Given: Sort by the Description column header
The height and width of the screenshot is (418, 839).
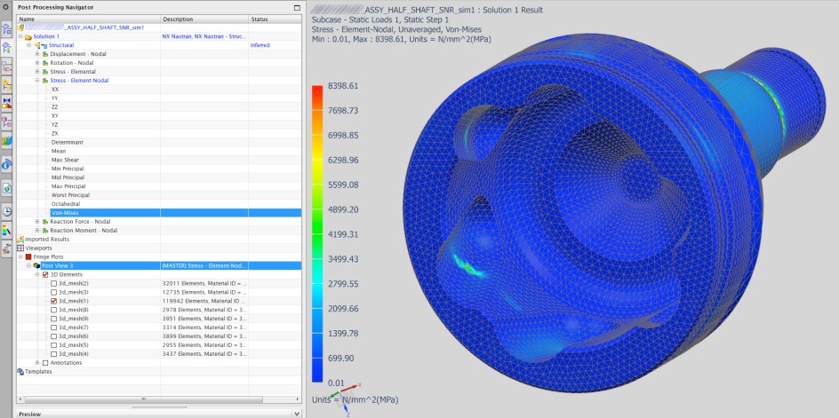Looking at the screenshot, I should (204, 20).
